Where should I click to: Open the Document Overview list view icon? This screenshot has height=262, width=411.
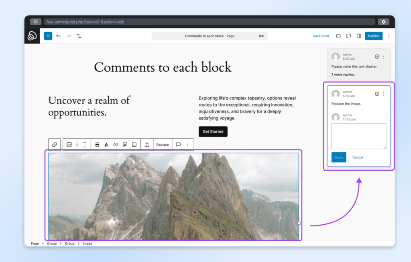click(79, 36)
